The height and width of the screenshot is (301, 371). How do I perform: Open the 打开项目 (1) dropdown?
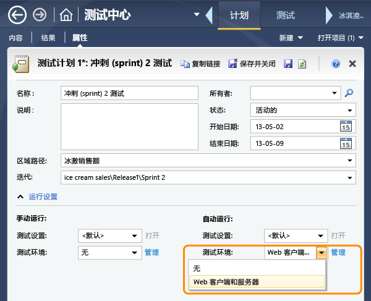coord(340,38)
